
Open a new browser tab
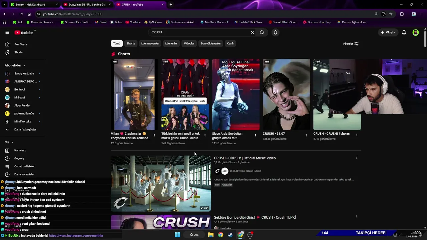[171, 5]
